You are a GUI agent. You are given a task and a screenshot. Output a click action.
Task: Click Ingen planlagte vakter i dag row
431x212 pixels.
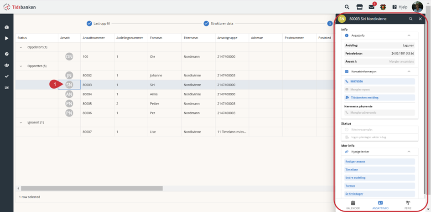379,137
